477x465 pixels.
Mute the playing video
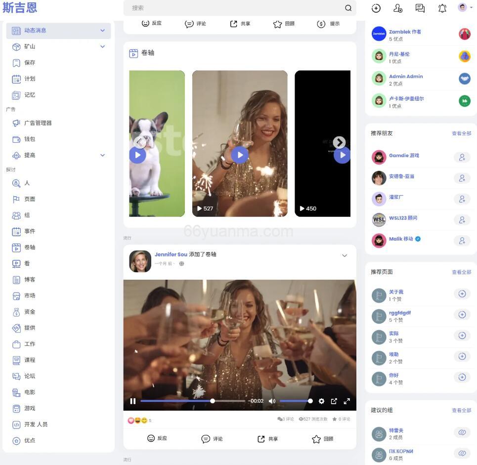point(272,401)
